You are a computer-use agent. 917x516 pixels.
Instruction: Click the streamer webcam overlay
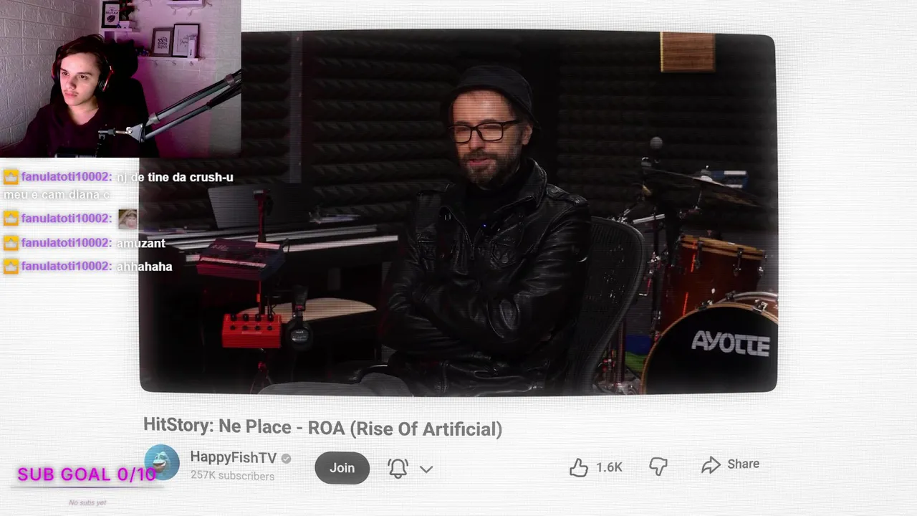coord(120,78)
